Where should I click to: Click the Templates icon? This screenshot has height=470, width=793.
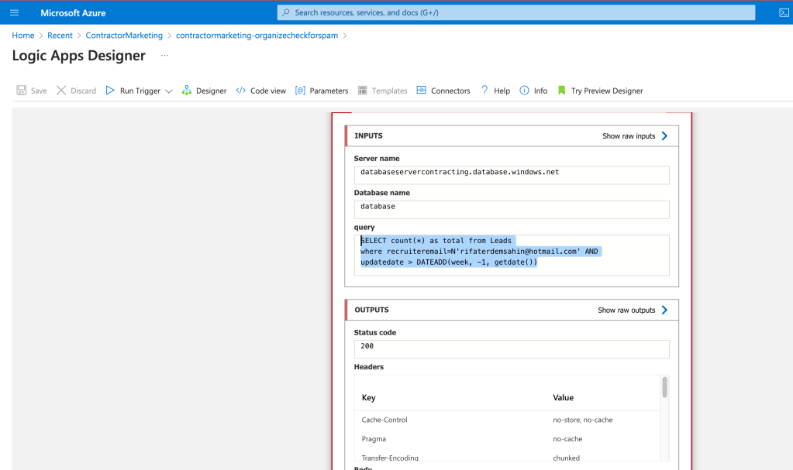[x=362, y=91]
